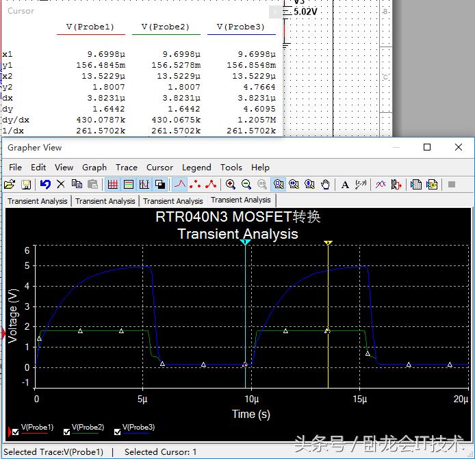This screenshot has height=459, width=475.
Task: Switch to the first Transient Analysis tab
Action: point(38,201)
